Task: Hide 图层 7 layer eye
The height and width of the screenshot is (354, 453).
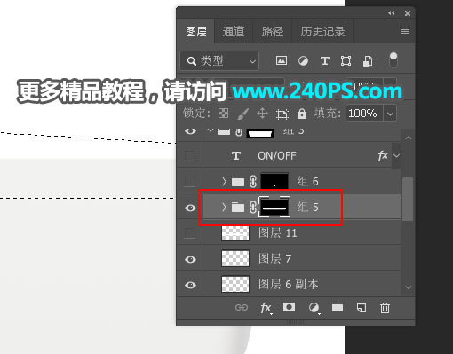Action: tap(190, 259)
